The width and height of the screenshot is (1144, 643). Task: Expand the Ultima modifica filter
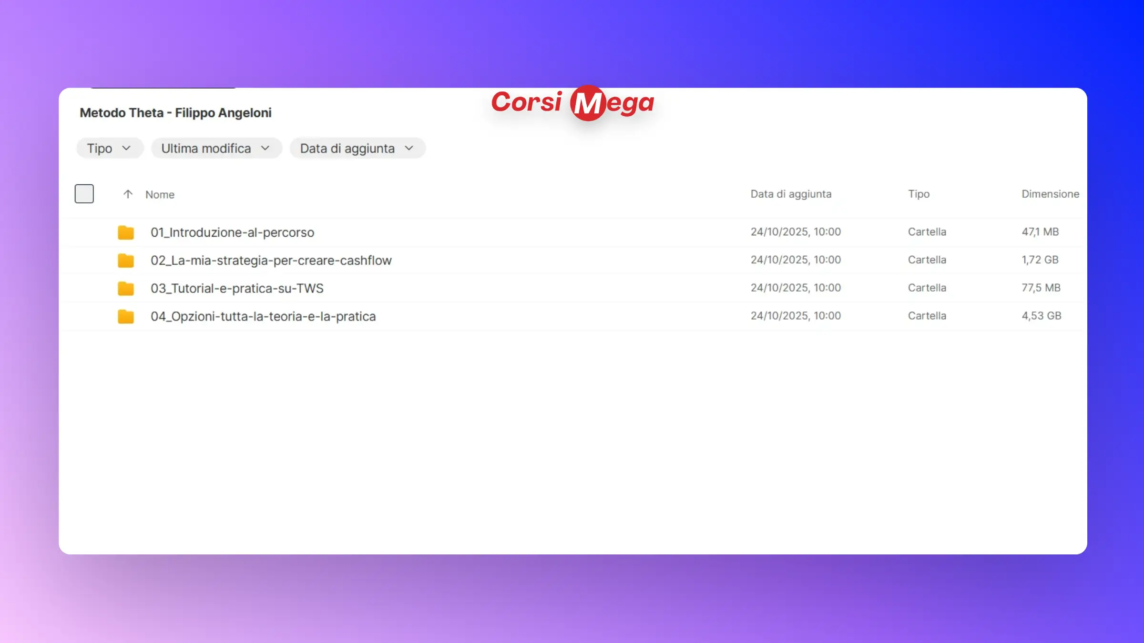[x=216, y=149]
